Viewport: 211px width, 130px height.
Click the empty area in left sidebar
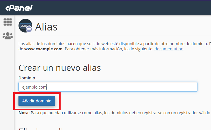(7, 86)
